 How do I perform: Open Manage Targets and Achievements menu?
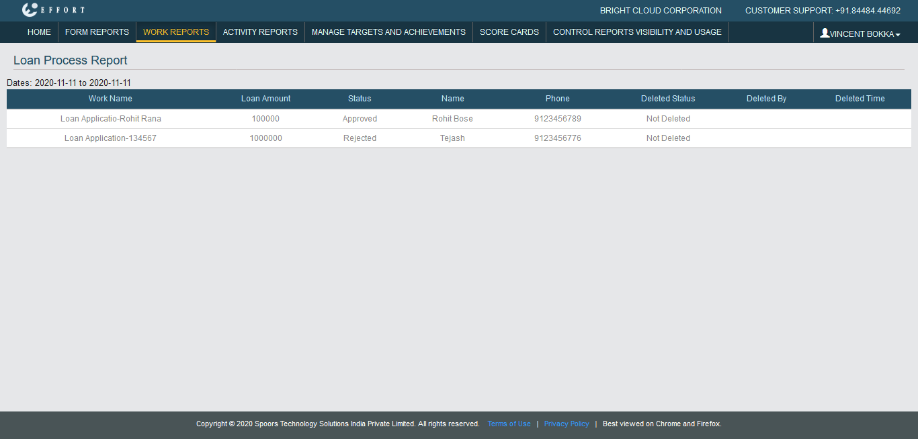388,32
